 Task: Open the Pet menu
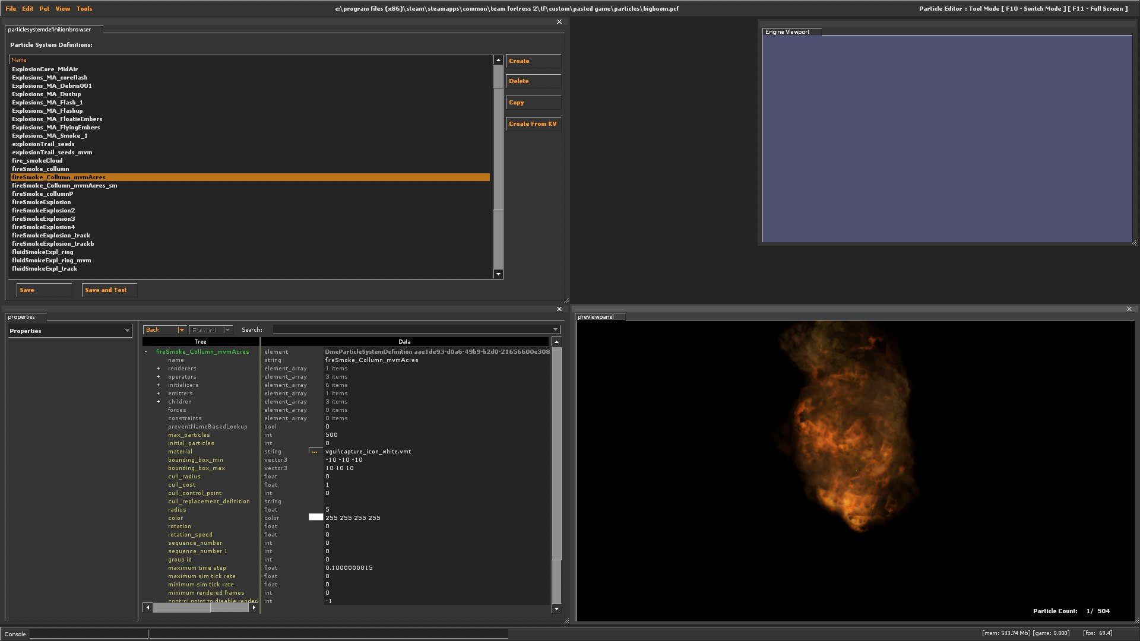(45, 8)
